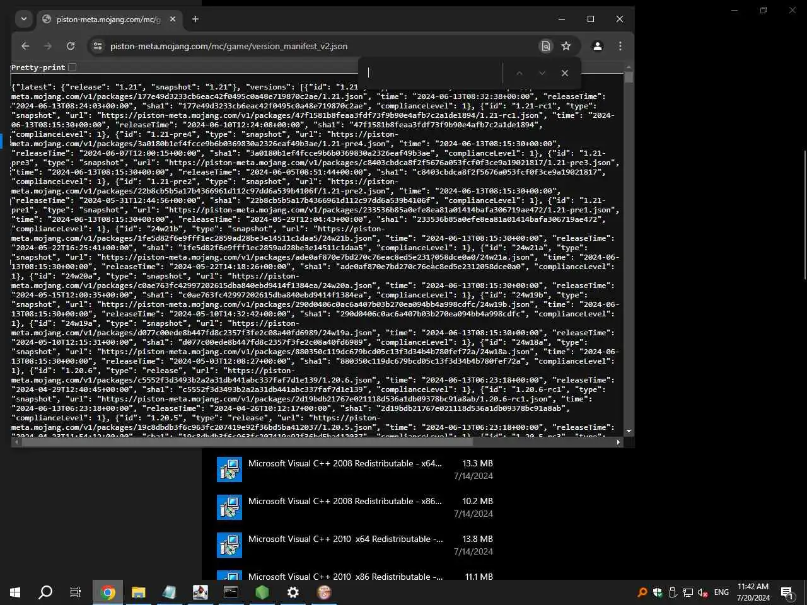View site information icon in address bar

coord(97,46)
